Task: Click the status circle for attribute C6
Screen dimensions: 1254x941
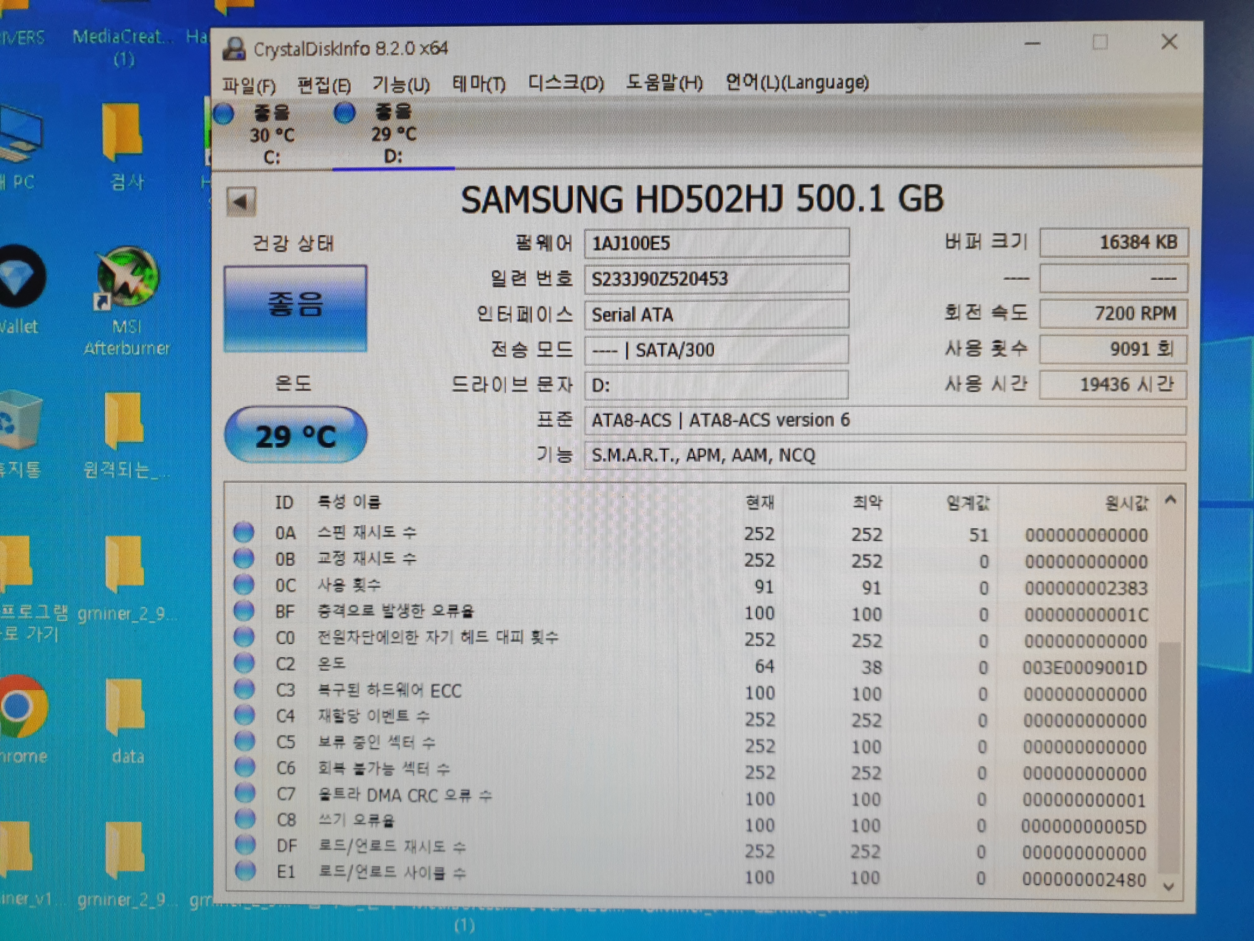Action: pyautogui.click(x=245, y=767)
